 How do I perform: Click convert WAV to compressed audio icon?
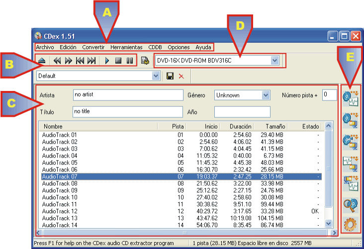click(x=351, y=162)
